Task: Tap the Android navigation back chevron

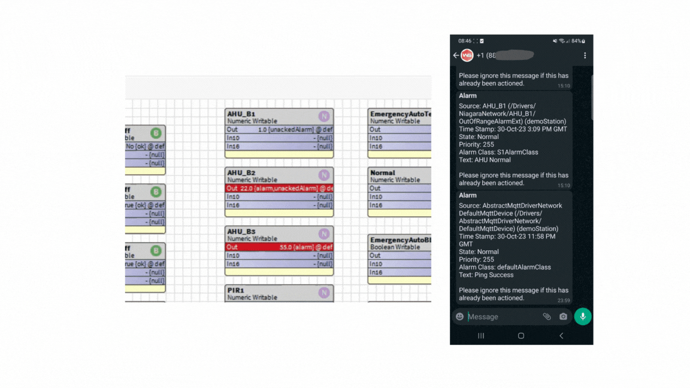Action: click(561, 336)
